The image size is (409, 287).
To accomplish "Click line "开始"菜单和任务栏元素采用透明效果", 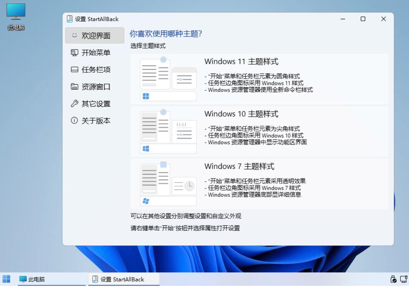I will tap(255, 181).
